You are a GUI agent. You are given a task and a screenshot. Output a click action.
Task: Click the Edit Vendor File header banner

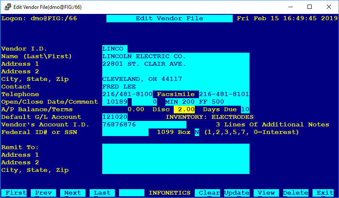point(169,19)
